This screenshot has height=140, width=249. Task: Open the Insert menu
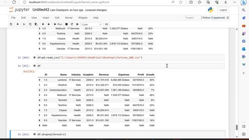[x=46, y=17]
